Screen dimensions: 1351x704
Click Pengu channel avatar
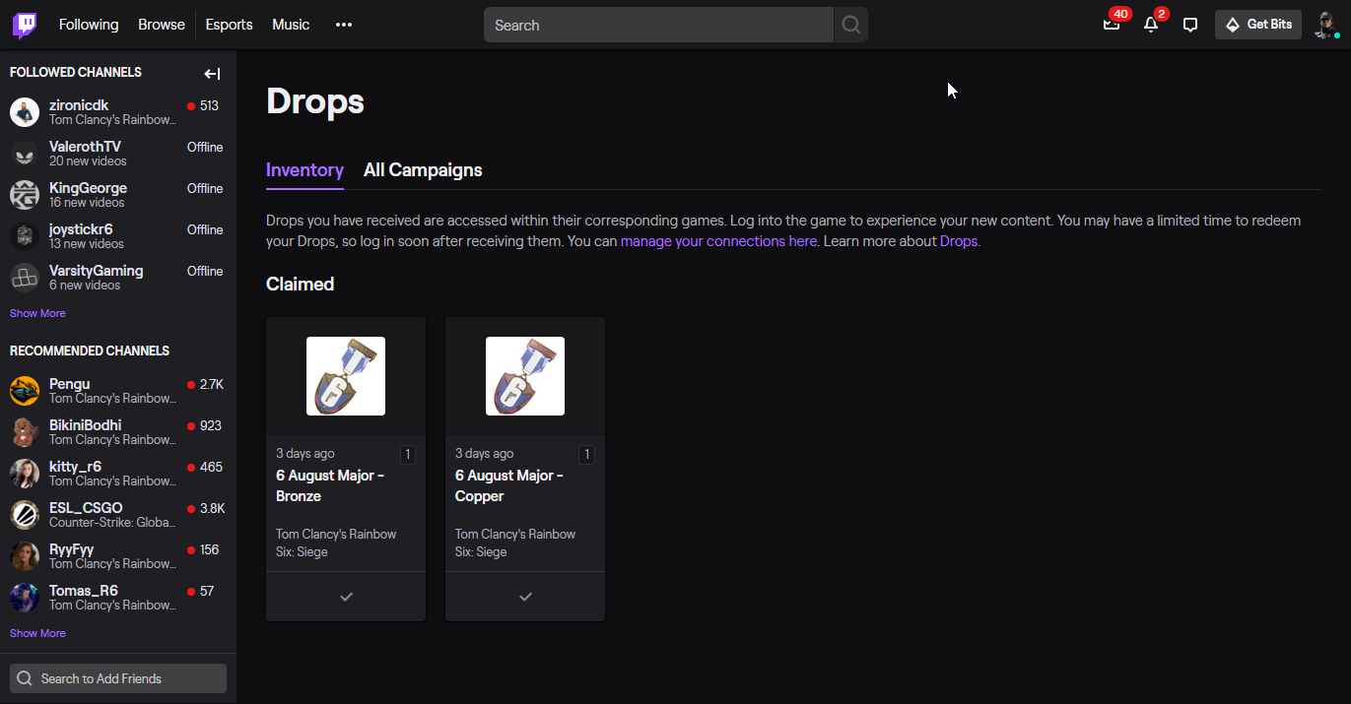(25, 391)
